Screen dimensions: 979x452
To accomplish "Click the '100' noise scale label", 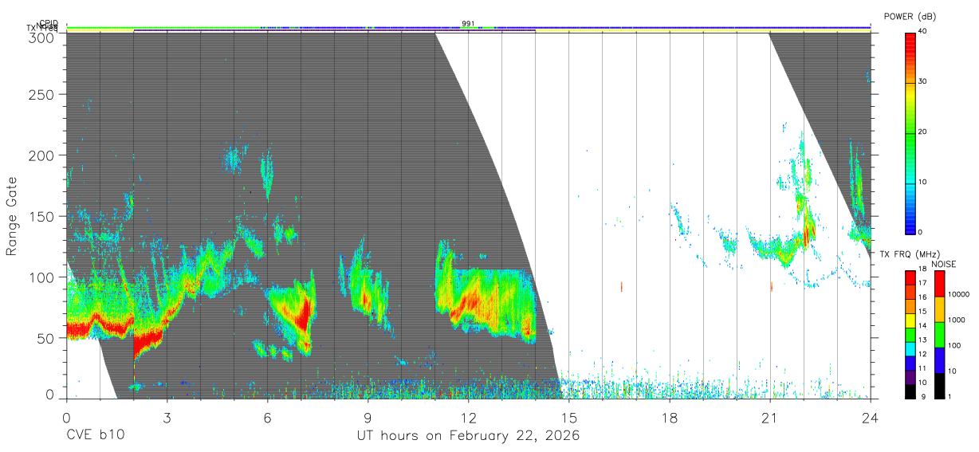I will pyautogui.click(x=954, y=346).
